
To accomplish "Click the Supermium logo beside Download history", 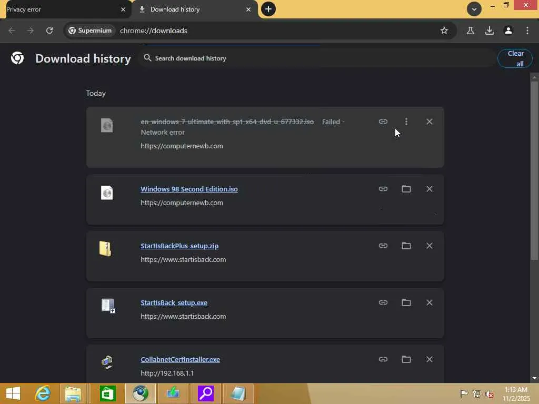I will tap(17, 58).
